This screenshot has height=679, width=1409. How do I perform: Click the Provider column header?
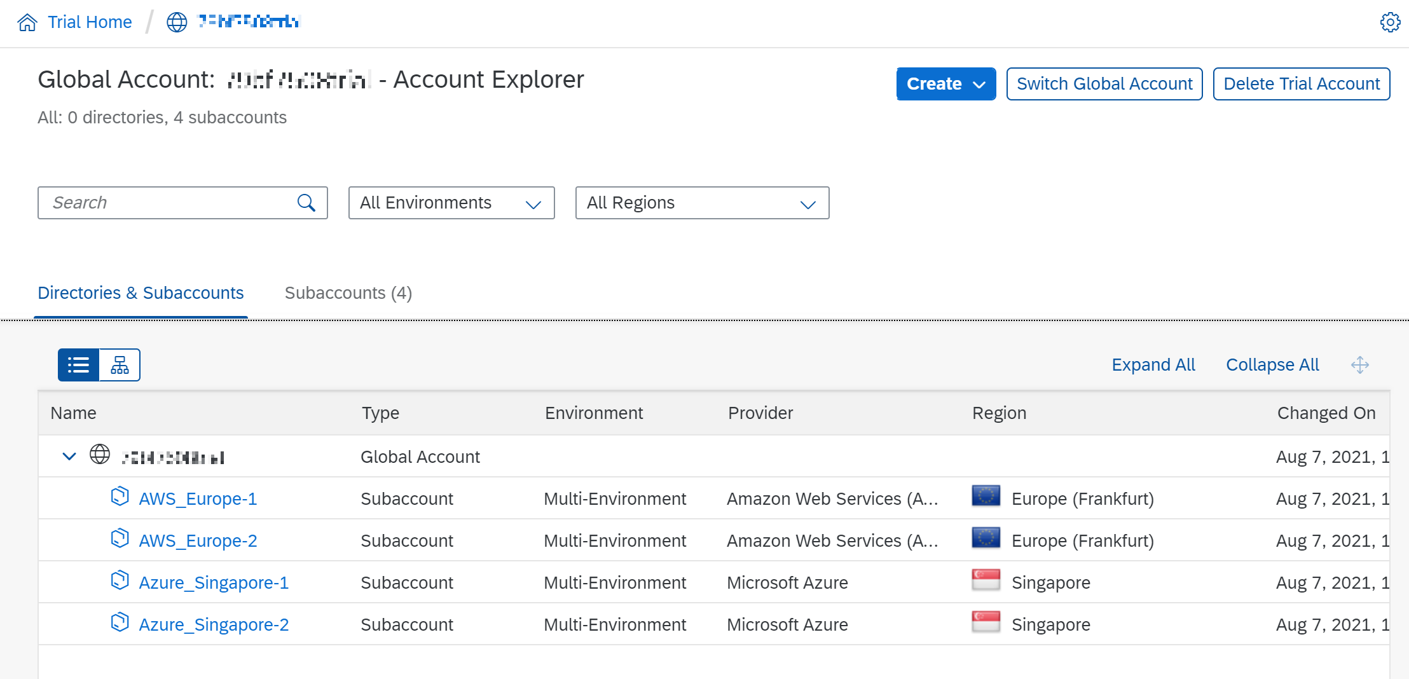coord(760,413)
